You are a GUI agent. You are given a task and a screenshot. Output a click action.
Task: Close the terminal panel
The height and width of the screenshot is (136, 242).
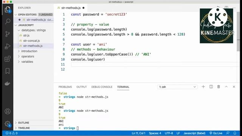click(x=234, y=87)
